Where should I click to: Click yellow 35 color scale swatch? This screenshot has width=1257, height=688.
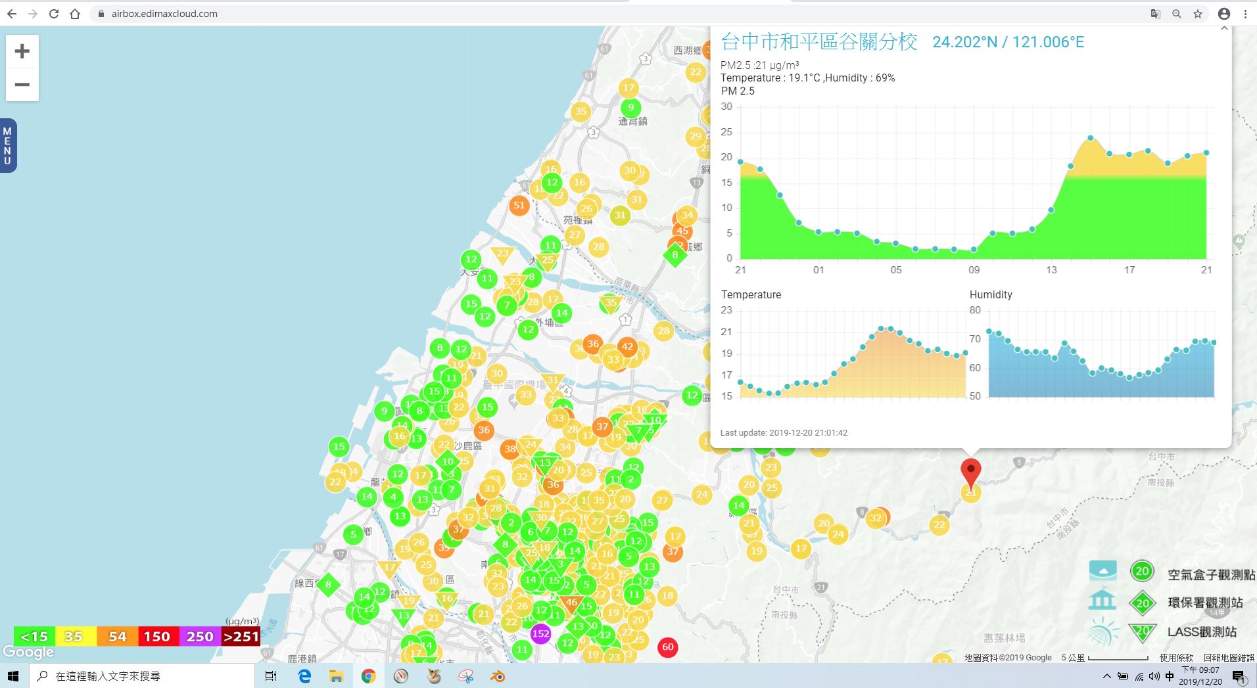(x=76, y=636)
